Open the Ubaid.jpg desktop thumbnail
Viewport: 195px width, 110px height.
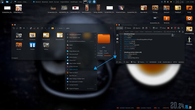click(189, 41)
